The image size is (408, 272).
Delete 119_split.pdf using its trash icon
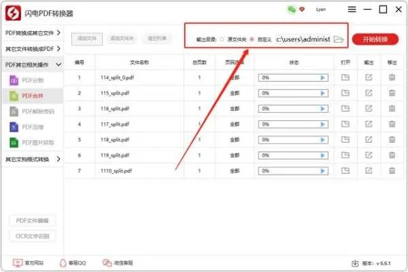click(392, 155)
